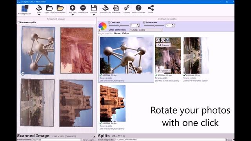Click the Caption button on the waterfall split
The height and width of the screenshot is (141, 251).
(164, 70)
